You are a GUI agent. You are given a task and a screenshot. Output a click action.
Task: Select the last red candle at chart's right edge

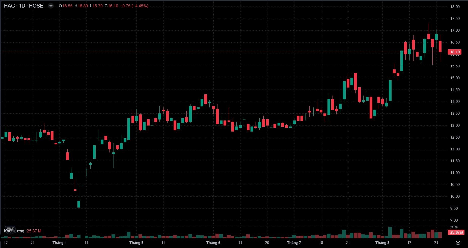(440, 47)
